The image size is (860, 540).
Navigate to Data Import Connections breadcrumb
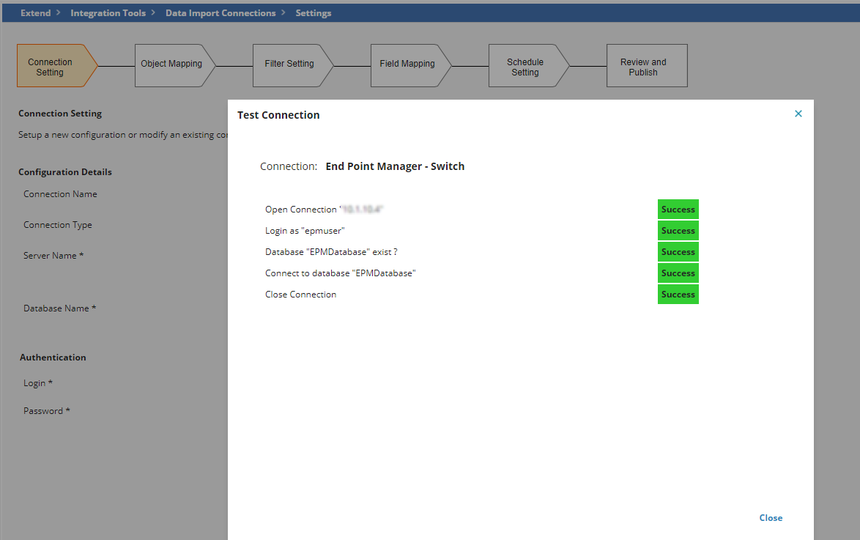pos(220,13)
